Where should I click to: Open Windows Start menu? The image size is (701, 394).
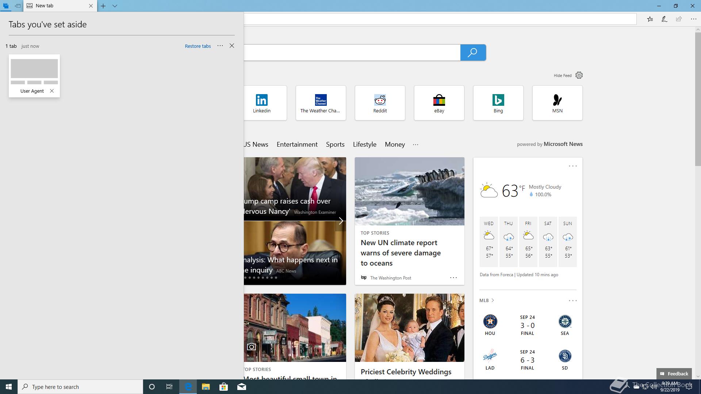pyautogui.click(x=9, y=387)
